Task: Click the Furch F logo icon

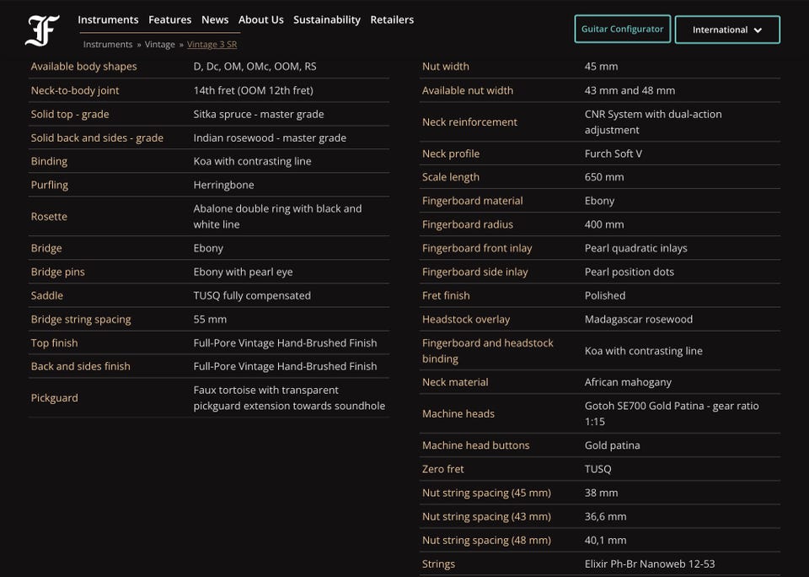Action: point(42,30)
